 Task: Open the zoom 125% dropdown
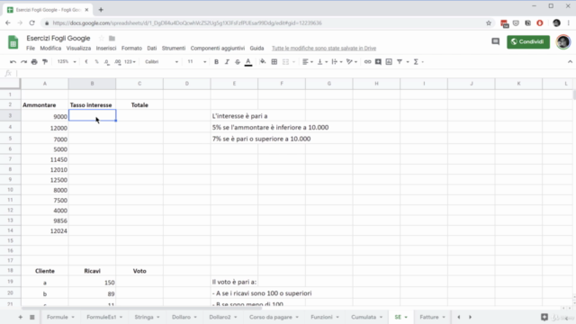(x=67, y=62)
